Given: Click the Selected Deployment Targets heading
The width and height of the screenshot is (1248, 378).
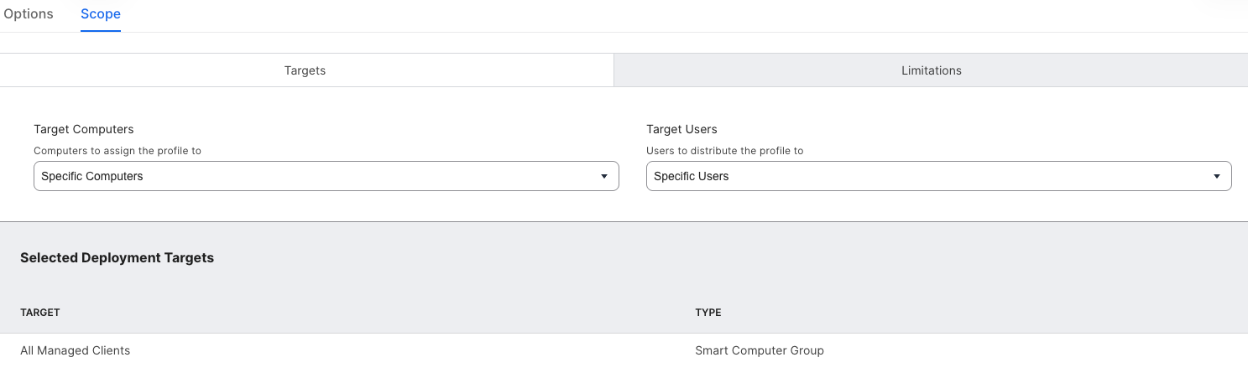Looking at the screenshot, I should tap(117, 258).
